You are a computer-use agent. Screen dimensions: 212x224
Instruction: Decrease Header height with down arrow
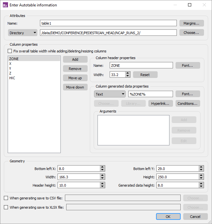pos(102,187)
